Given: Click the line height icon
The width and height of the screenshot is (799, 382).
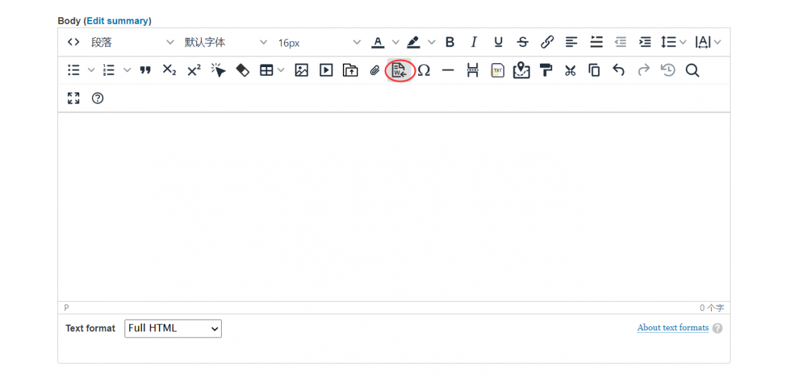Looking at the screenshot, I should pos(668,43).
